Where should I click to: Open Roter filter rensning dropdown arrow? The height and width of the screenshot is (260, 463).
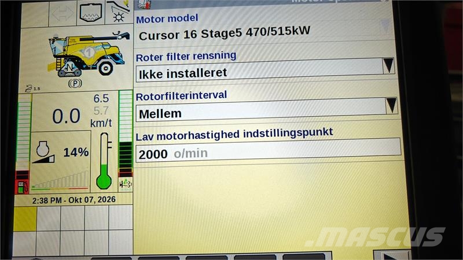(x=388, y=65)
